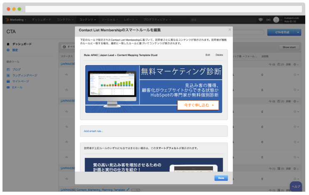Click Delete on the APAC Japan Lead rule
Viewport: 309px width, 195px height.
219,55
